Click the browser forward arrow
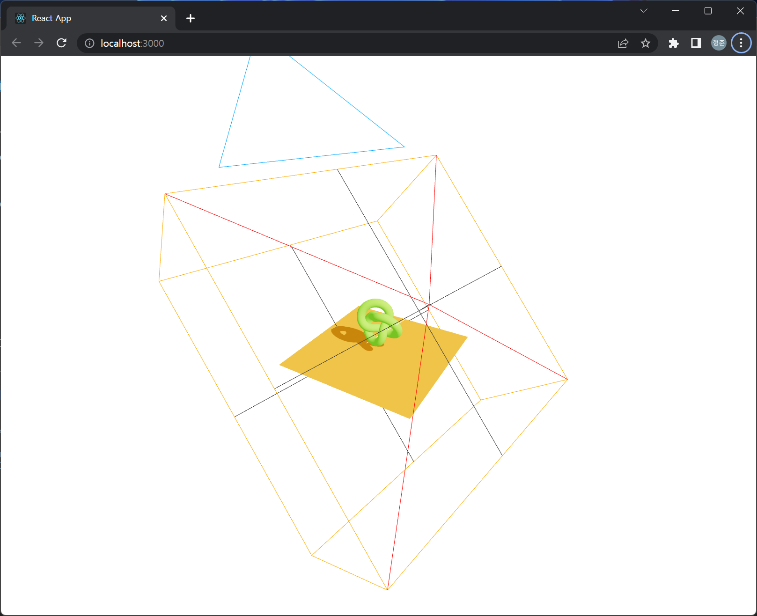This screenshot has height=616, width=757. point(39,43)
